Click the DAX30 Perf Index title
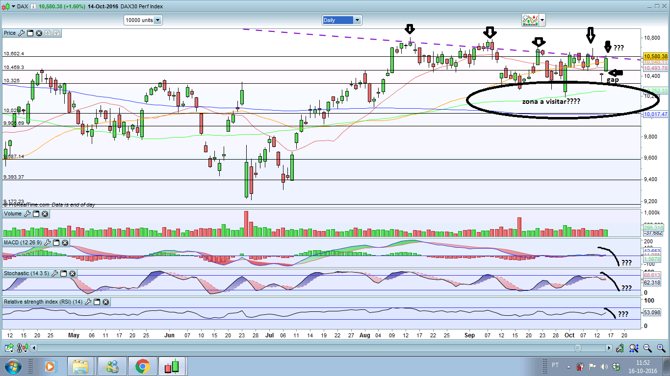Screen dimensions: 670x376 pyautogui.click(x=143, y=6)
